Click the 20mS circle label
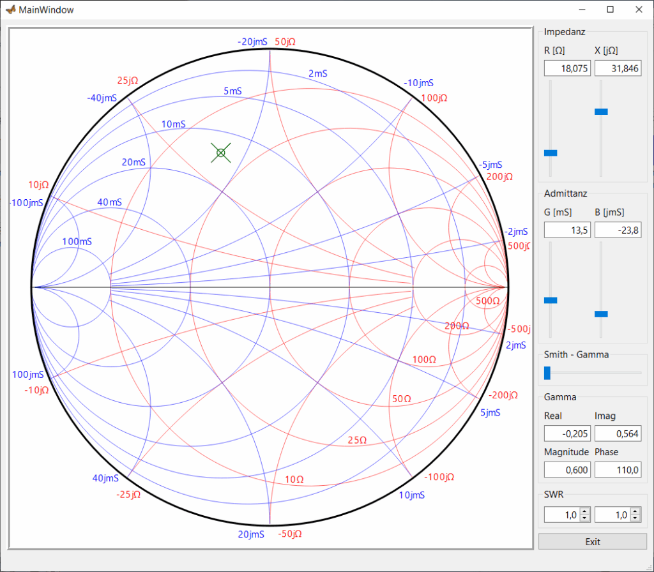Viewport: 654px width, 572px height. (133, 162)
